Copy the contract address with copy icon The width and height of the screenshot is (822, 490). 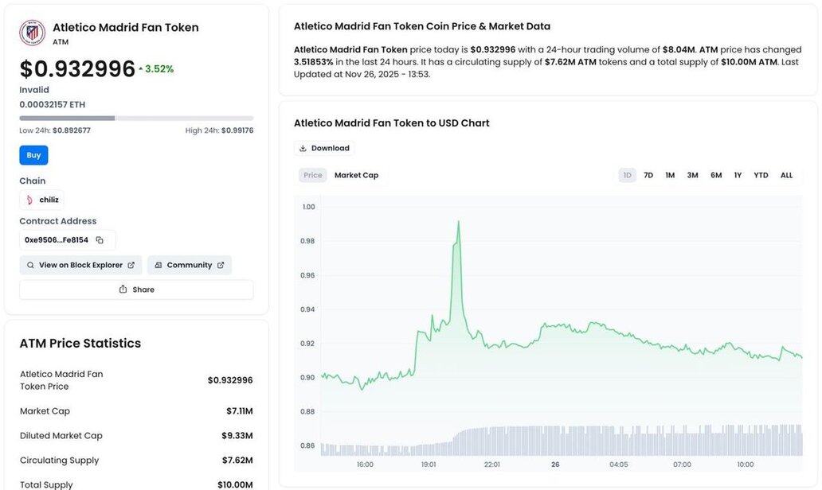tap(100, 240)
